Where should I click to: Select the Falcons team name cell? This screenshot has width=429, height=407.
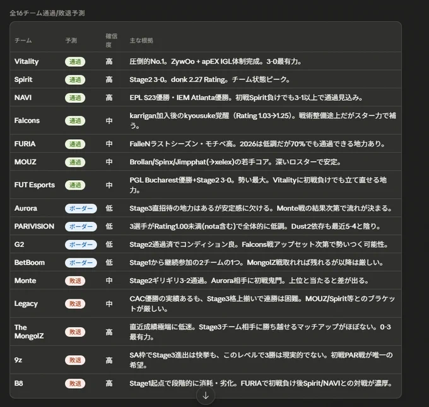point(26,120)
